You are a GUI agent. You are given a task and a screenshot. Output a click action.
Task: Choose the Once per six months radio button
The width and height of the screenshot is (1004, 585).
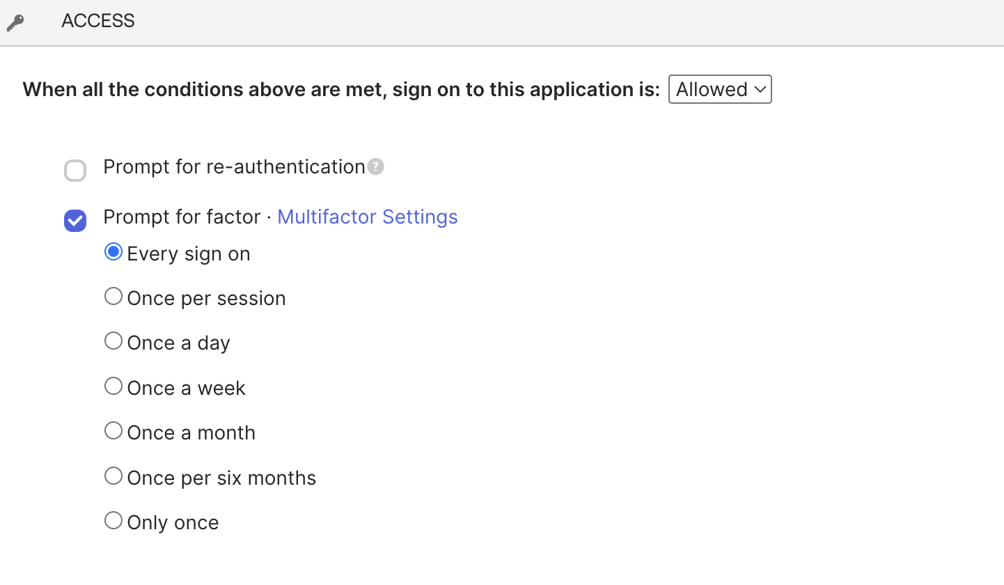(113, 476)
